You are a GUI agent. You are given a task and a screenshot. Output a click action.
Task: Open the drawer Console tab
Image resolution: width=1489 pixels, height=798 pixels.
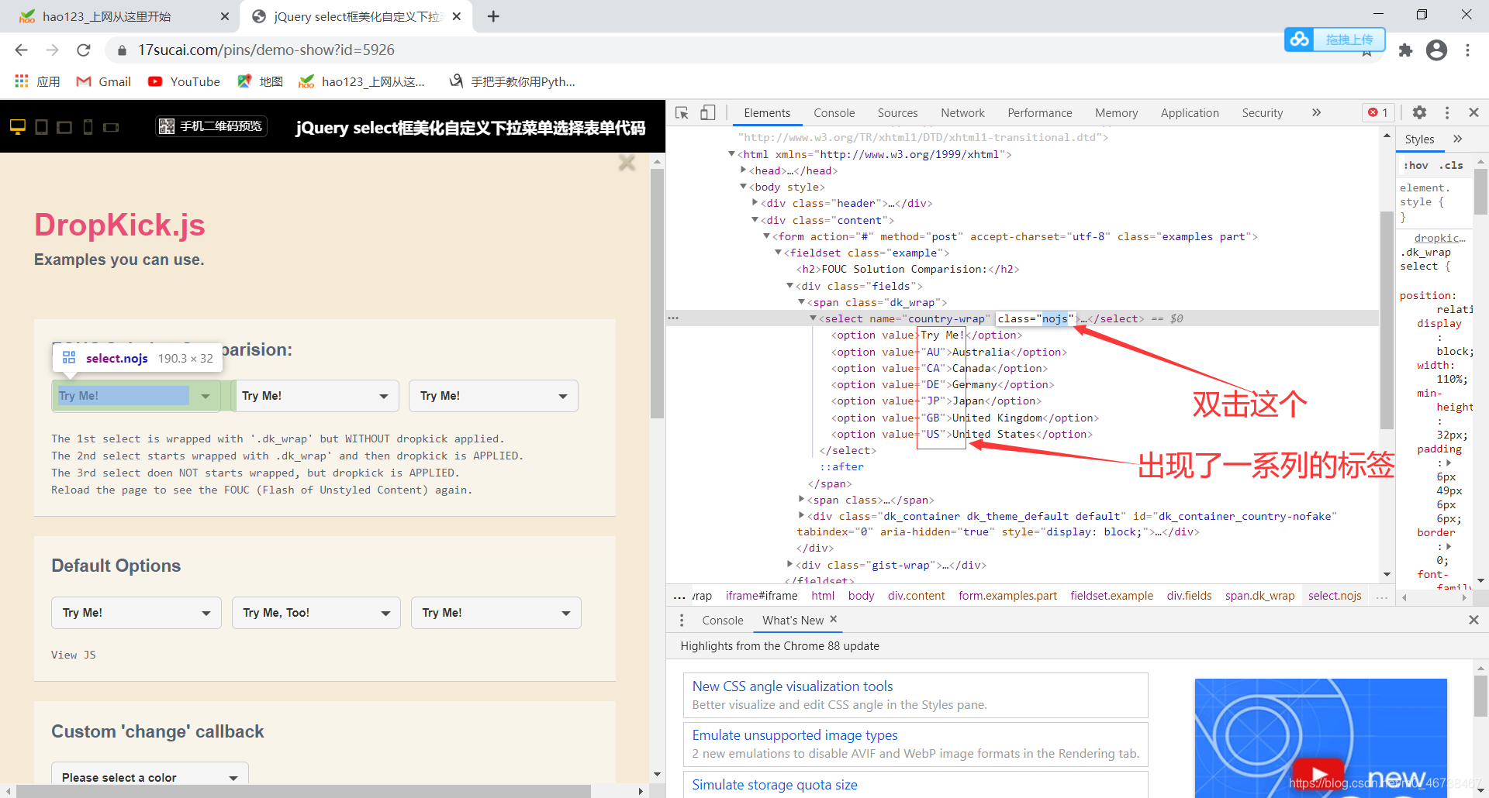[723, 621]
